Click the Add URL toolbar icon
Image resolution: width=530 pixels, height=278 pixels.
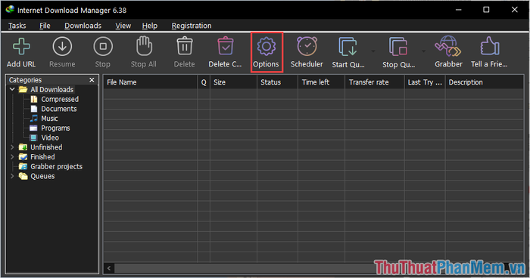point(21,47)
